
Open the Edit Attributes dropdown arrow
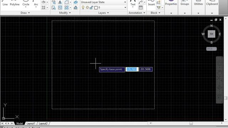(162, 7)
